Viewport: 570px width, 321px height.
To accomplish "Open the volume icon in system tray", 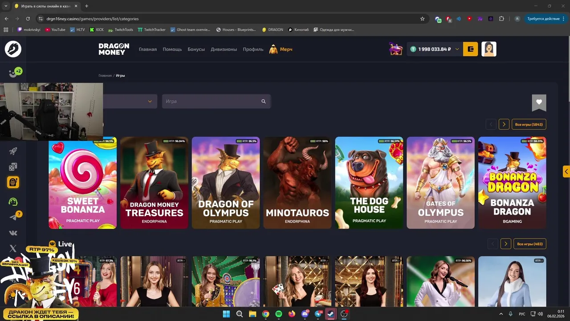I will (541, 314).
